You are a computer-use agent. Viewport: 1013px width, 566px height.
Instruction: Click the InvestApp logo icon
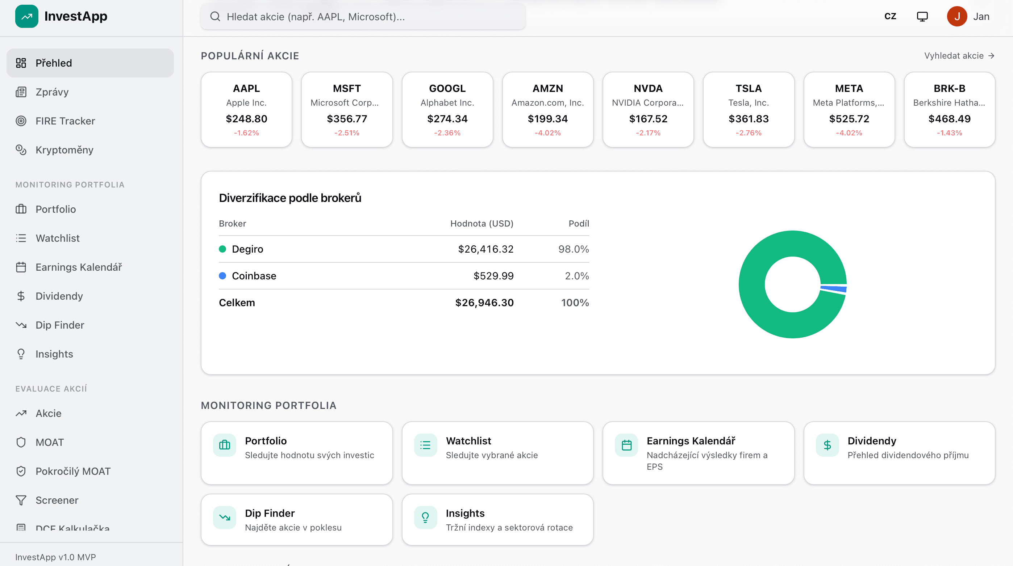(27, 17)
